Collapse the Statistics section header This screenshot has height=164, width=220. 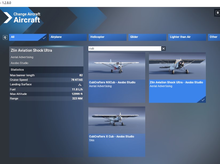46,70
